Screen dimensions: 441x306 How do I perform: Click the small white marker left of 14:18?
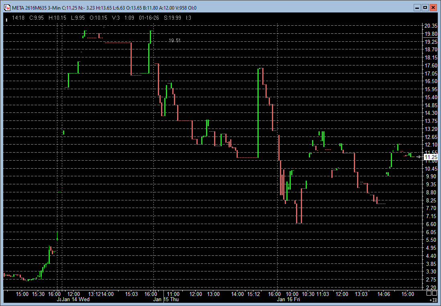(x=6, y=19)
